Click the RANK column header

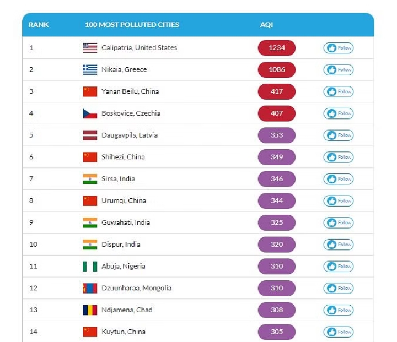pos(39,25)
